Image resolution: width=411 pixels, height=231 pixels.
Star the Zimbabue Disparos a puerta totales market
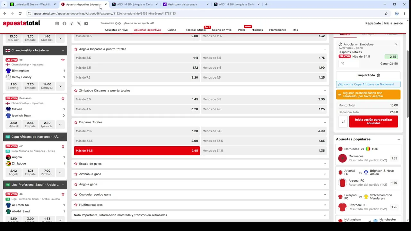click(x=76, y=90)
